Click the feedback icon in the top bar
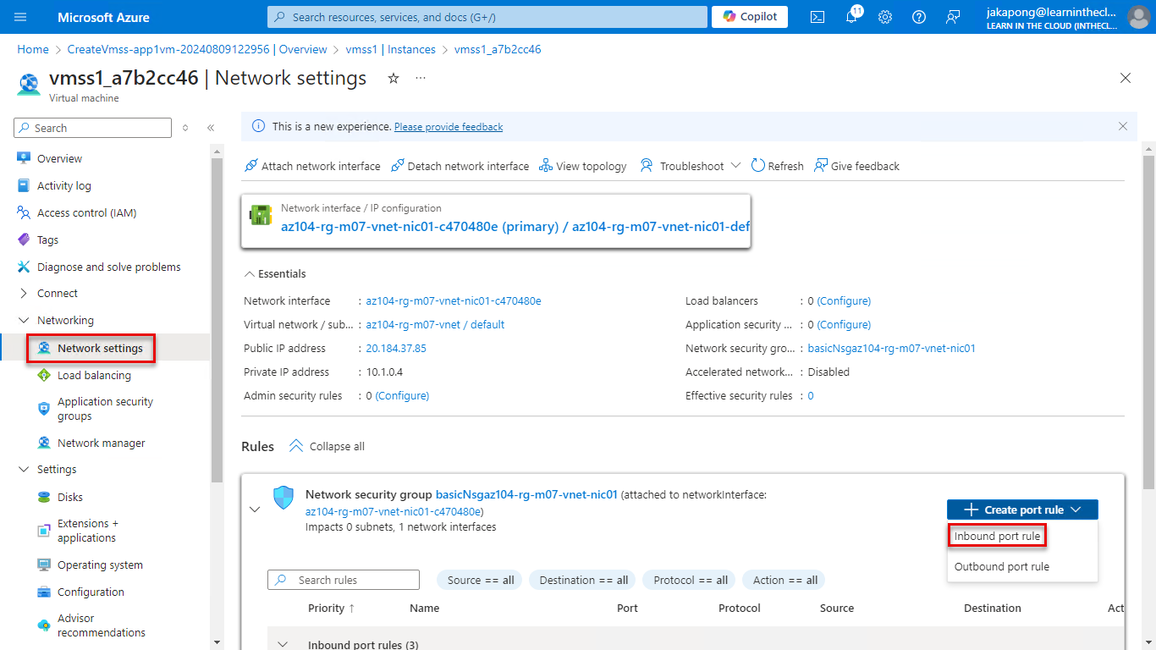This screenshot has width=1156, height=650. 953,17
